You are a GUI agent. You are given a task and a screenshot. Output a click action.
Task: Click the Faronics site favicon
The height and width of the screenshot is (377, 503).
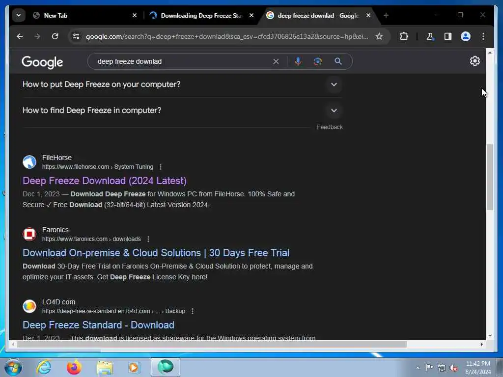pyautogui.click(x=29, y=234)
